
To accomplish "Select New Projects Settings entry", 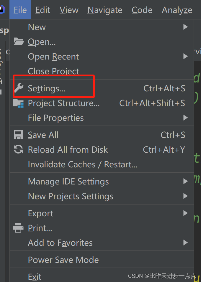I will 70,196.
